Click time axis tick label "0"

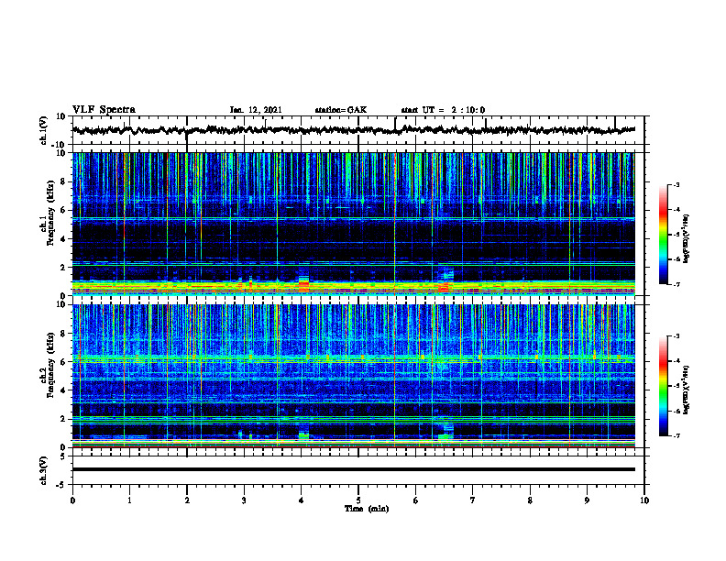coord(72,500)
